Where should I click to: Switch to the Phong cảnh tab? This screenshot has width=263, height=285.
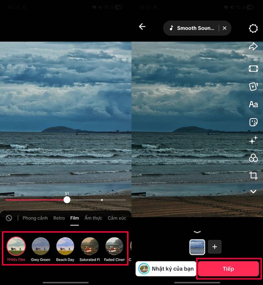click(35, 218)
